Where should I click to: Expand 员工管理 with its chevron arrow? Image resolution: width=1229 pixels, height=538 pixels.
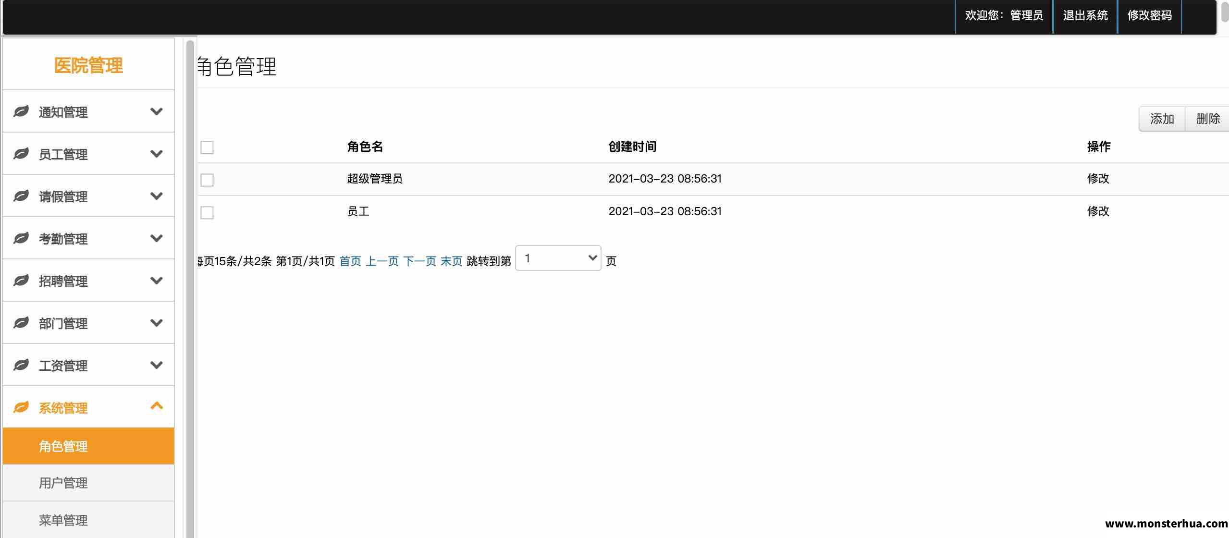point(156,154)
